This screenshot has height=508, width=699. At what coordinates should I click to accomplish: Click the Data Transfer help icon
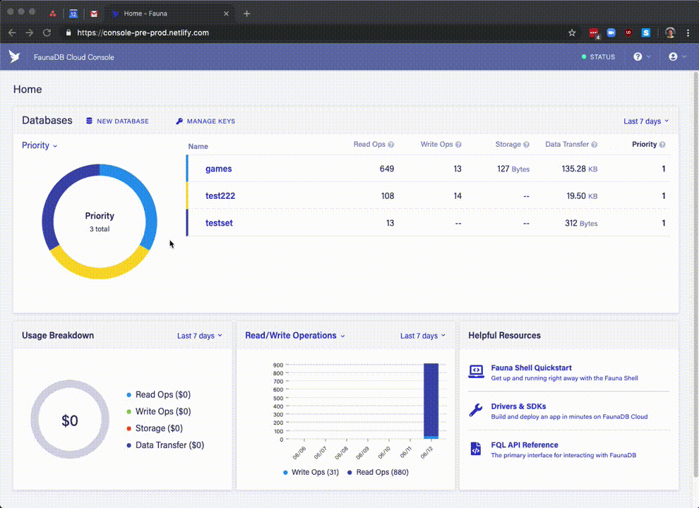tap(594, 145)
